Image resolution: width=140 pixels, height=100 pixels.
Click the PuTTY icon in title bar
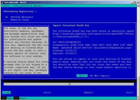(x=3, y=2)
